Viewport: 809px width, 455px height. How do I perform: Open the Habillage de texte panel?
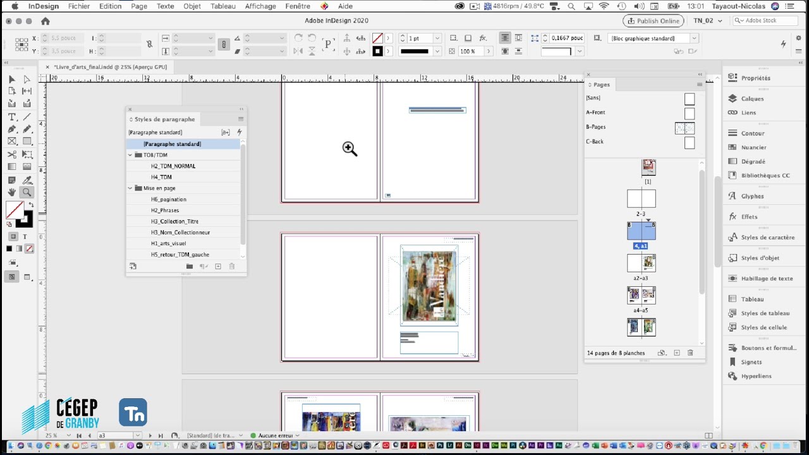point(767,279)
